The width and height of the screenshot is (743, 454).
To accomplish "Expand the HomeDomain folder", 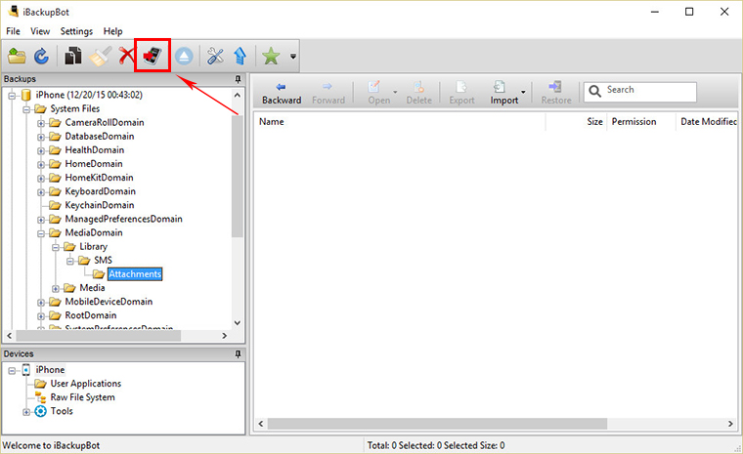I will 41,164.
